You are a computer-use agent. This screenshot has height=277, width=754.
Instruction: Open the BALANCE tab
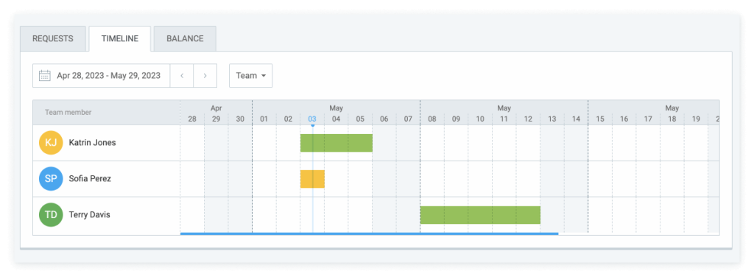(x=185, y=38)
